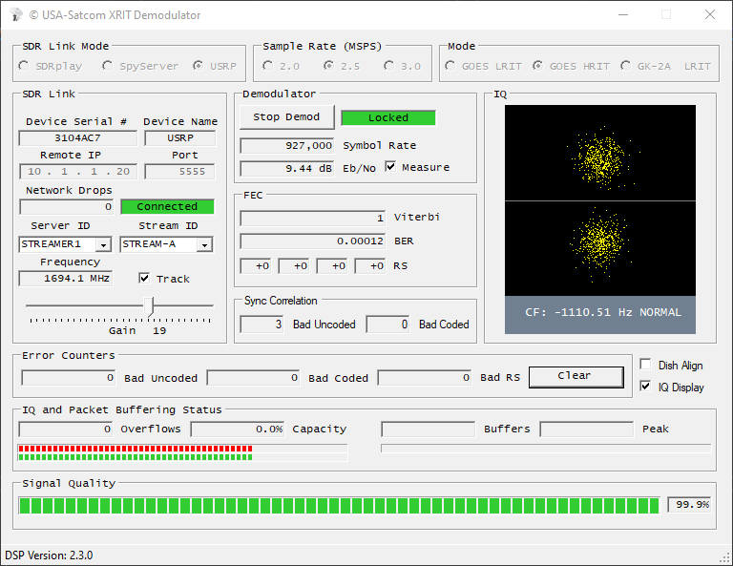Click the Symbol Rate field 927,000
Image resolution: width=733 pixels, height=566 pixels.
click(287, 145)
